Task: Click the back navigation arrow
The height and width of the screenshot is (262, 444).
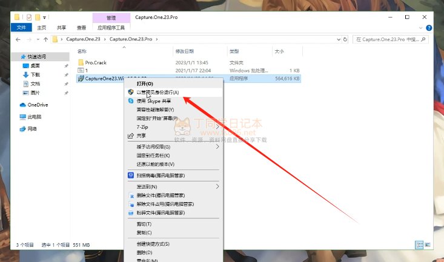Action: pos(18,39)
